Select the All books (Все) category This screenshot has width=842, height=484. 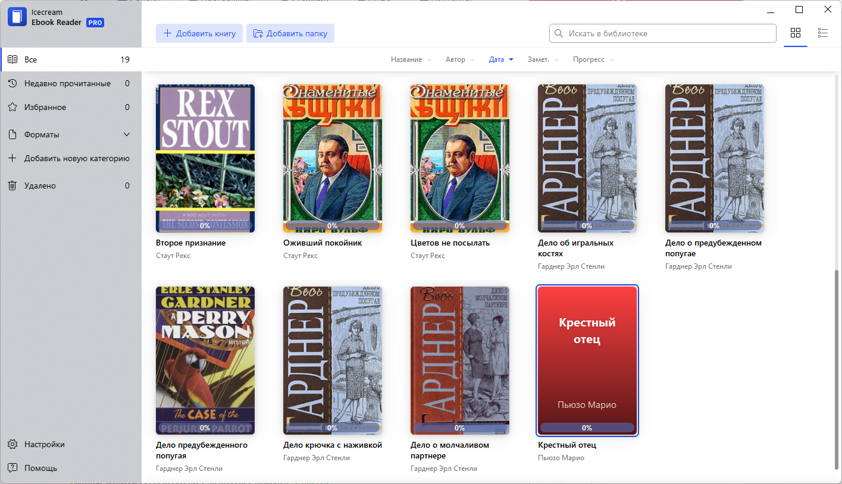[x=31, y=60]
